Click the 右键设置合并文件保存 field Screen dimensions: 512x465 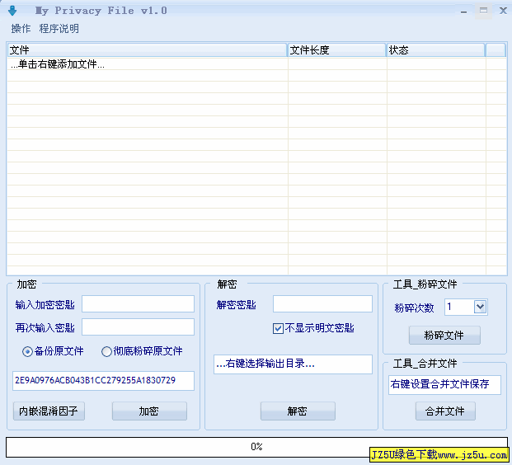(444, 385)
